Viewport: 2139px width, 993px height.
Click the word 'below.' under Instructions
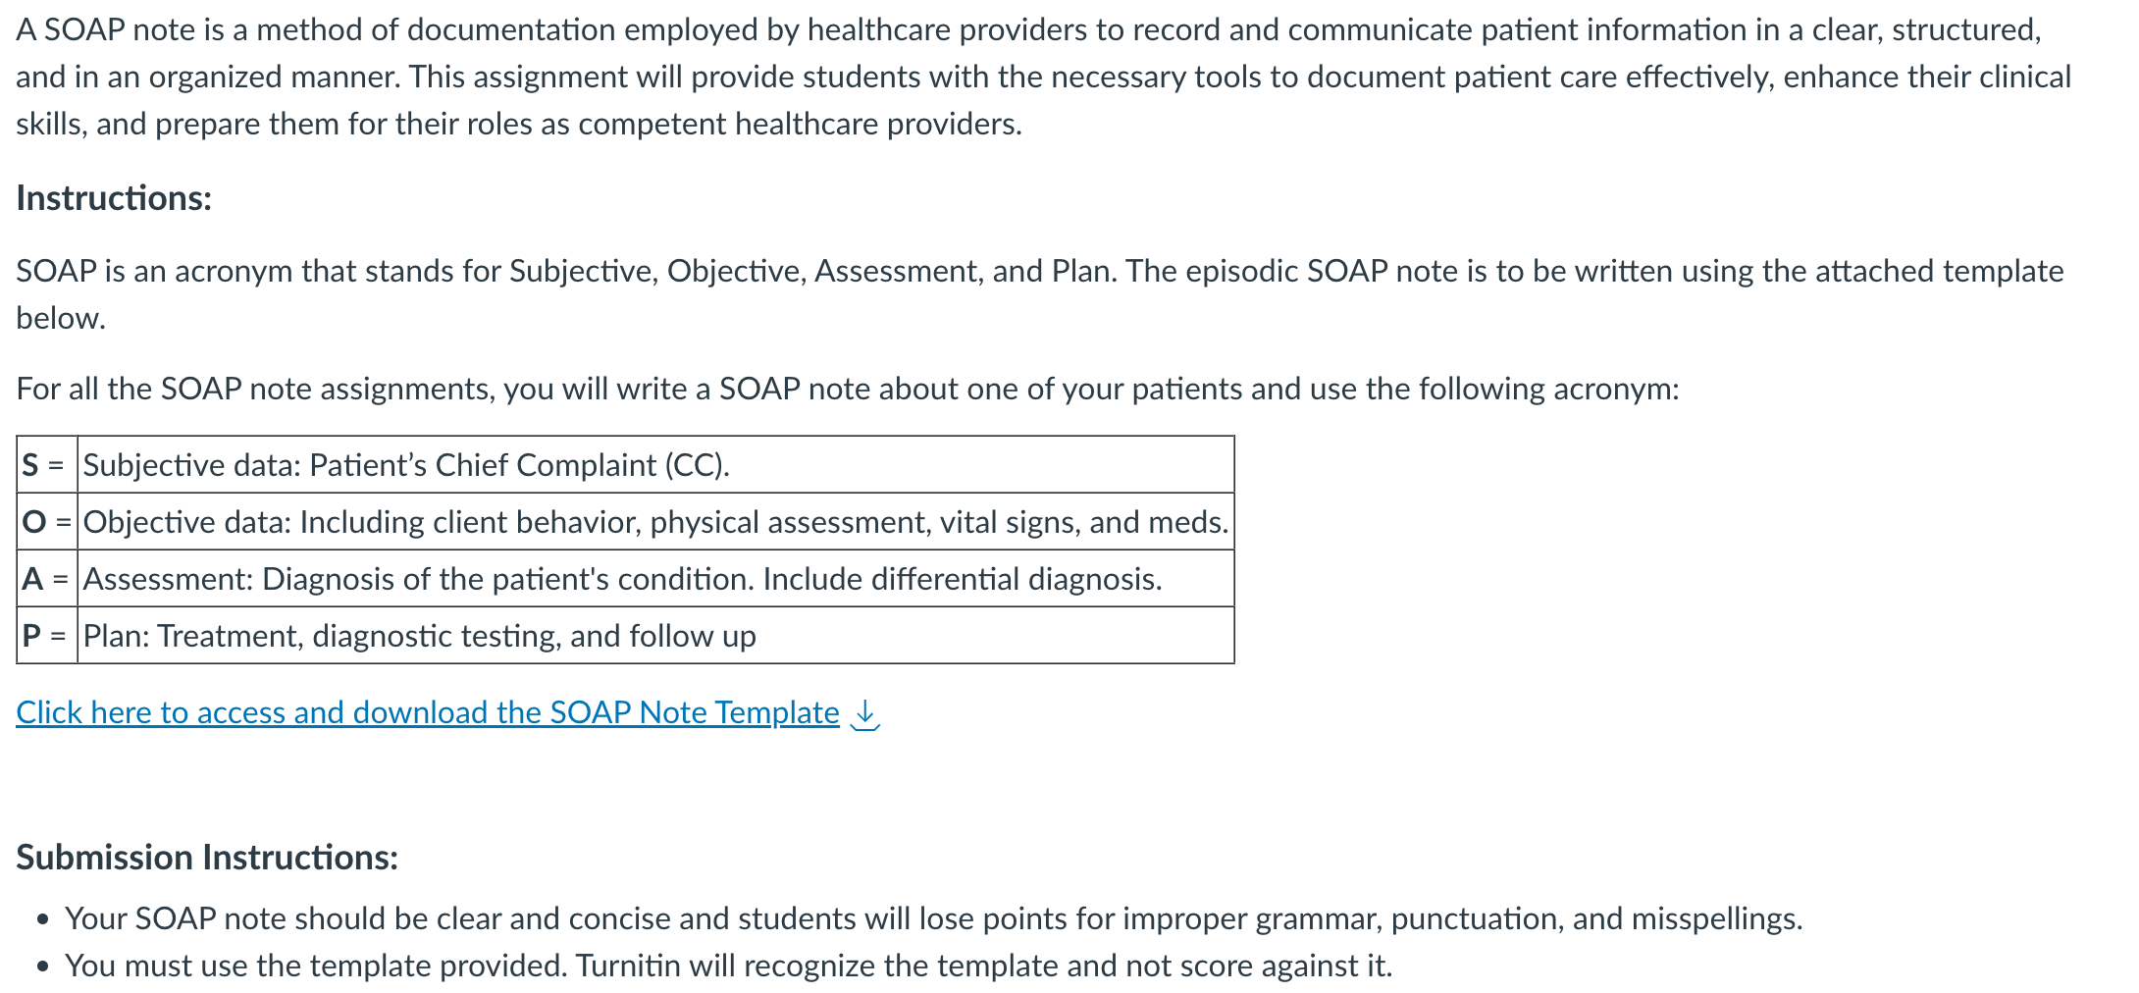61,318
